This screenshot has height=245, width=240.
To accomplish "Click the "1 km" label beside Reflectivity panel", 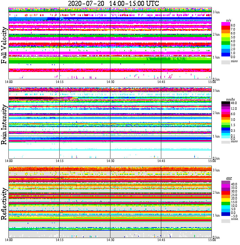I will coord(216,215).
